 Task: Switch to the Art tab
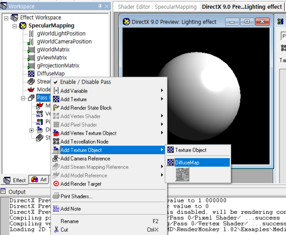(x=39, y=180)
